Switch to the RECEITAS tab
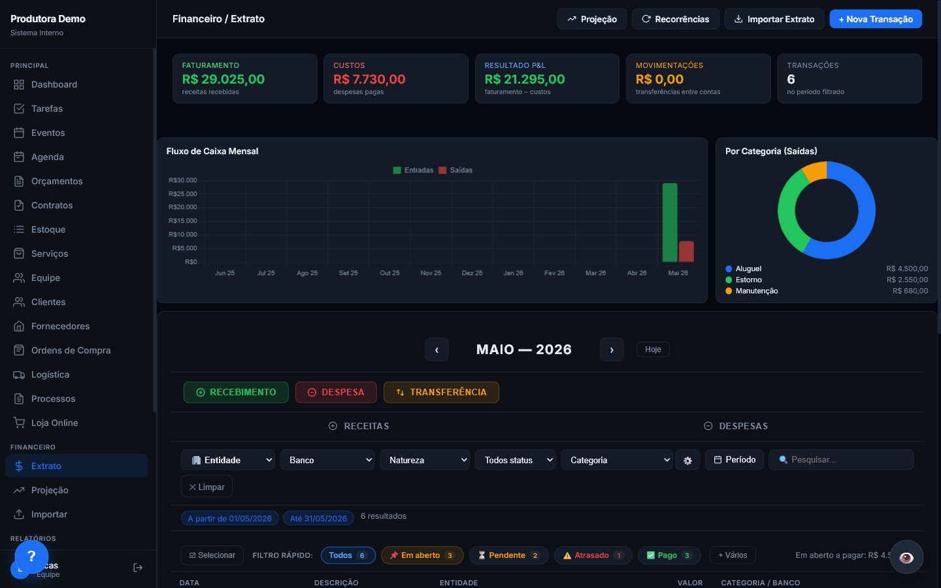 pos(359,426)
